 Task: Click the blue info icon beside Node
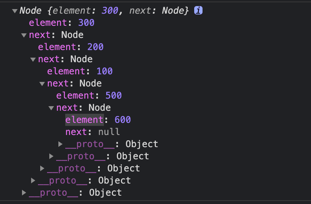pos(198,11)
